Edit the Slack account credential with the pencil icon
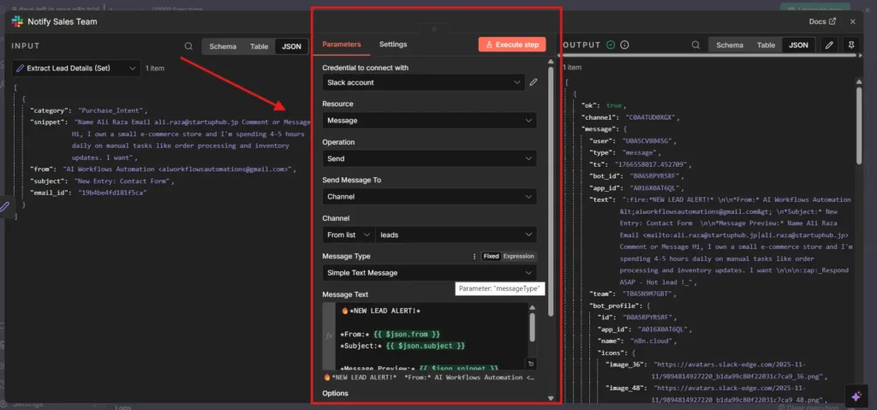877x410 pixels. coord(533,82)
